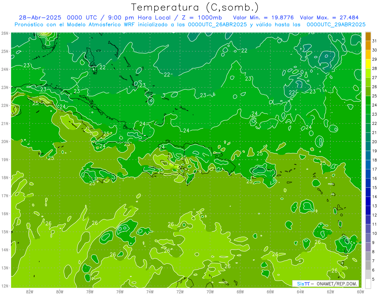Click the SisPI – ONAMET/REP.DOM. logo box
383x296 pixels.
pos(326,284)
